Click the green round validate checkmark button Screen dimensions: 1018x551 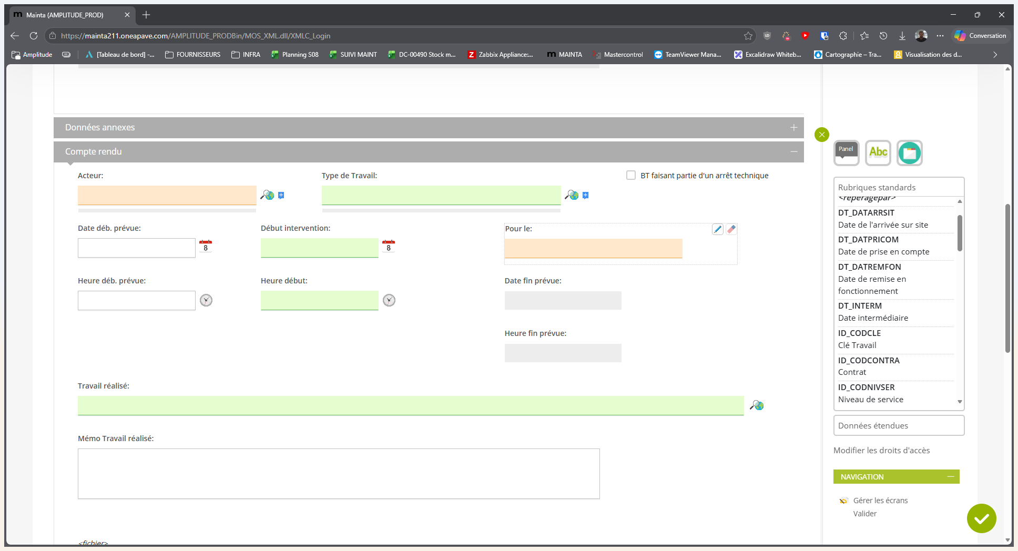tap(981, 518)
